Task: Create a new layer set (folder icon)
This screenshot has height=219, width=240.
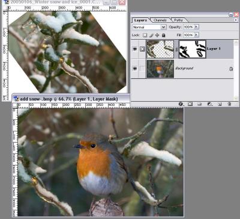Action: click(x=199, y=104)
